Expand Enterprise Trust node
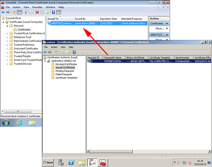 7,37
